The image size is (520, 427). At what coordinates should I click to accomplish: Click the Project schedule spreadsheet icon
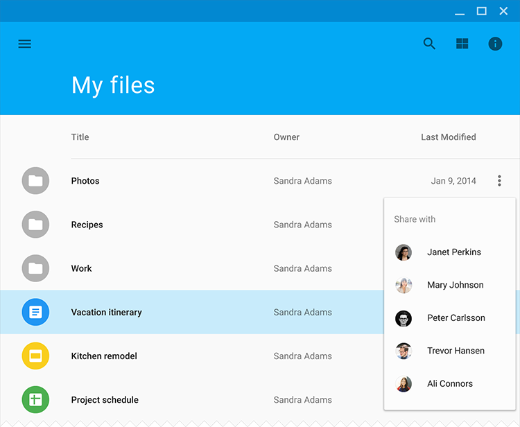(35, 399)
